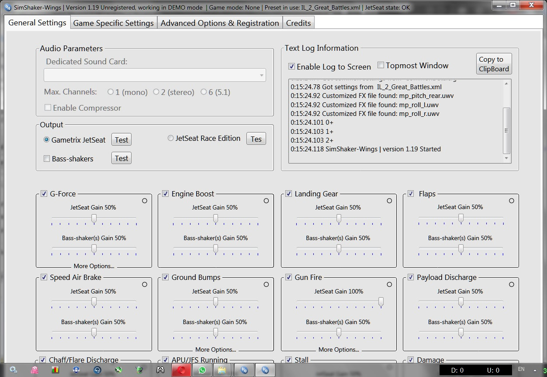The image size is (547, 377).
Task: Click the red record icon in taskbar
Action: [x=181, y=370]
